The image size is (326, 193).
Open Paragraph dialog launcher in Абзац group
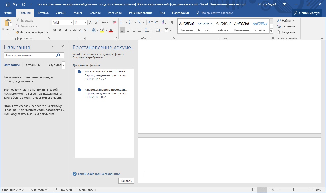click(174, 38)
